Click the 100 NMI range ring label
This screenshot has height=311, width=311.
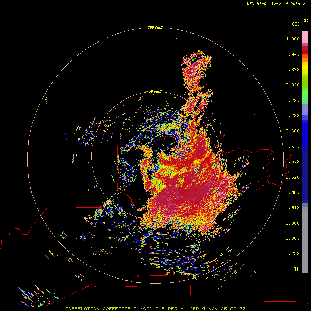[x=155, y=27]
